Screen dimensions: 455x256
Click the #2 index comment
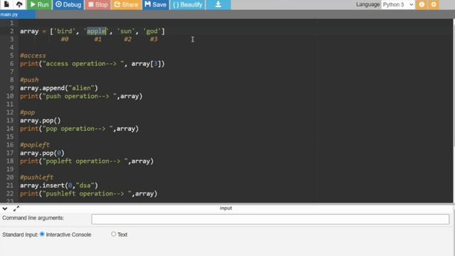128,39
